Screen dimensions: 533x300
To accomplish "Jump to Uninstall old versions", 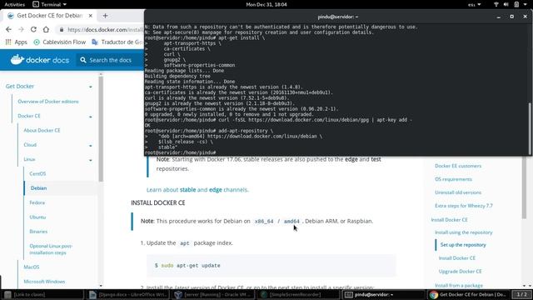I will 458,192.
